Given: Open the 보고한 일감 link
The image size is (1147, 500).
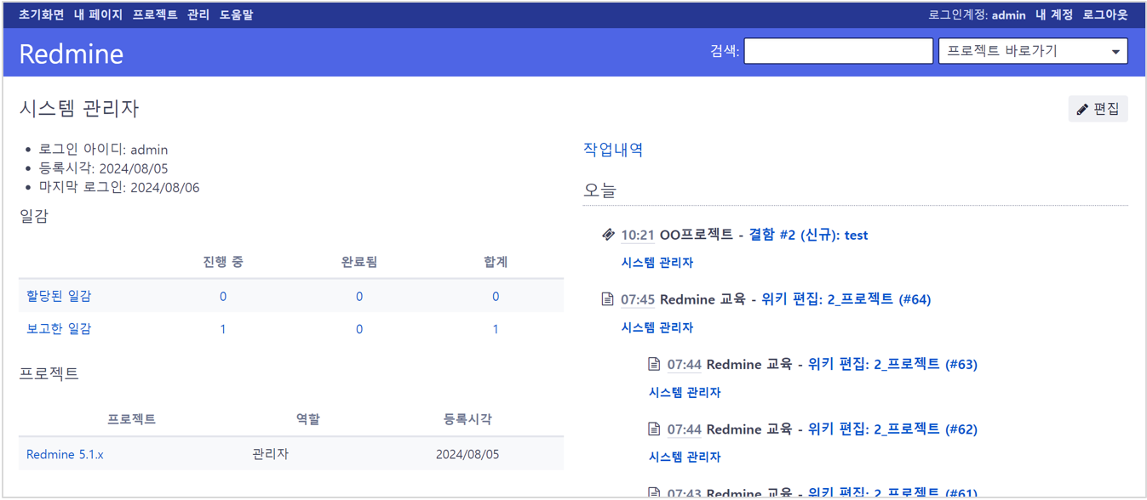Looking at the screenshot, I should click(x=59, y=328).
